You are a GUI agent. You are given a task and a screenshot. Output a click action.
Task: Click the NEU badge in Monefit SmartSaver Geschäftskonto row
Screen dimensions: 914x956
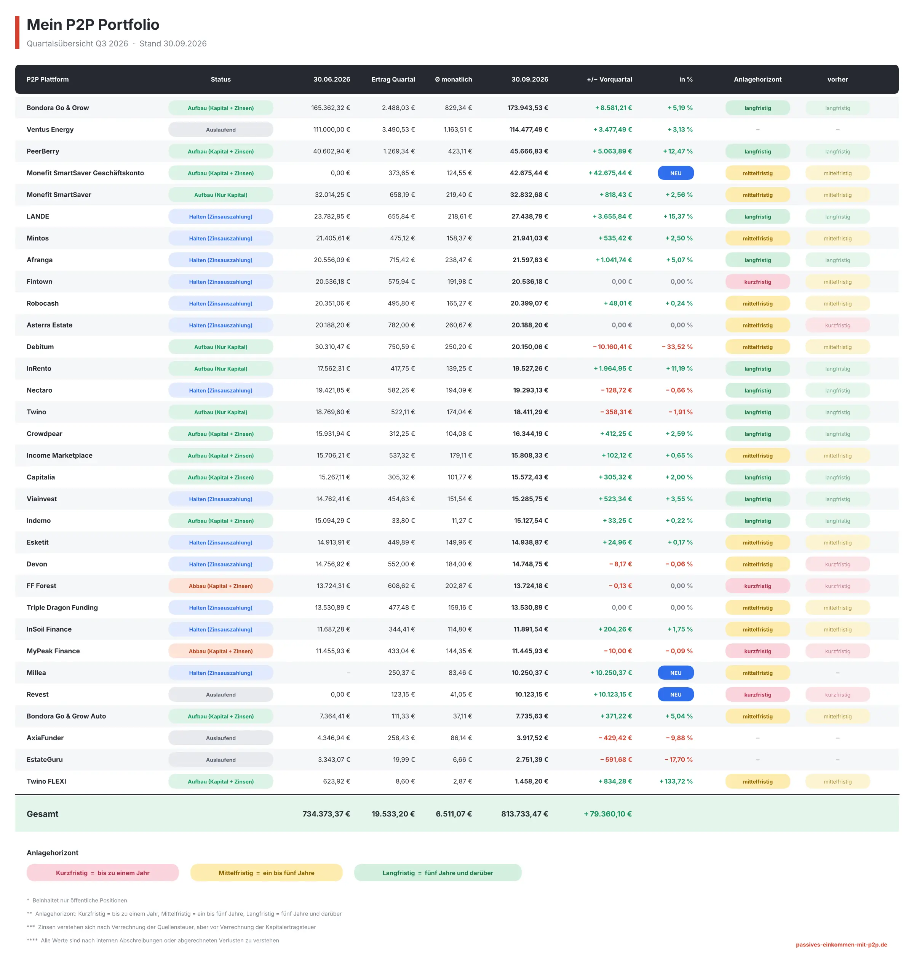pos(676,173)
